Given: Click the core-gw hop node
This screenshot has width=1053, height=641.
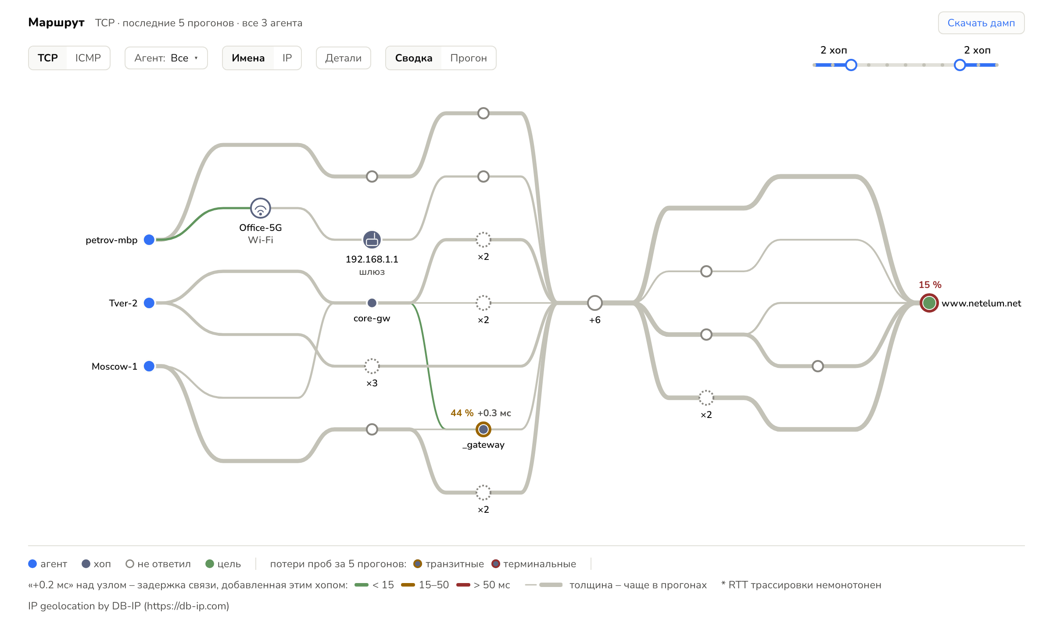Looking at the screenshot, I should click(x=372, y=303).
